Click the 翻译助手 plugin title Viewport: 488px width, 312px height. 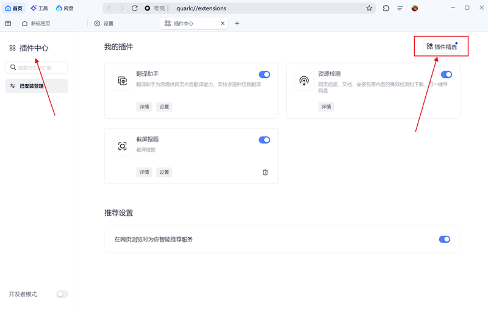(x=148, y=74)
